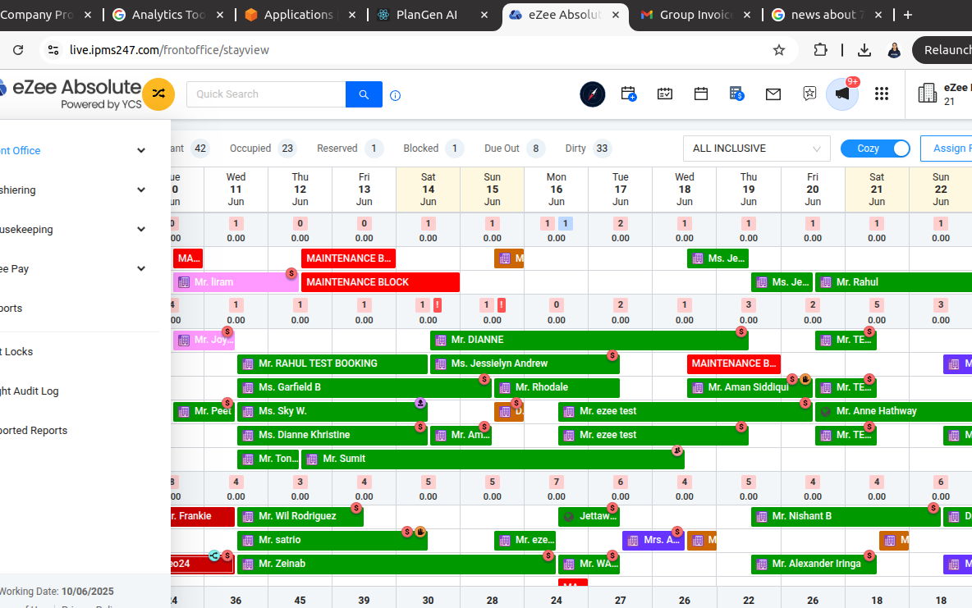The image size is (972, 608).
Task: Click the dollar badge on Mr. DIANNE booking
Action: [x=740, y=331]
